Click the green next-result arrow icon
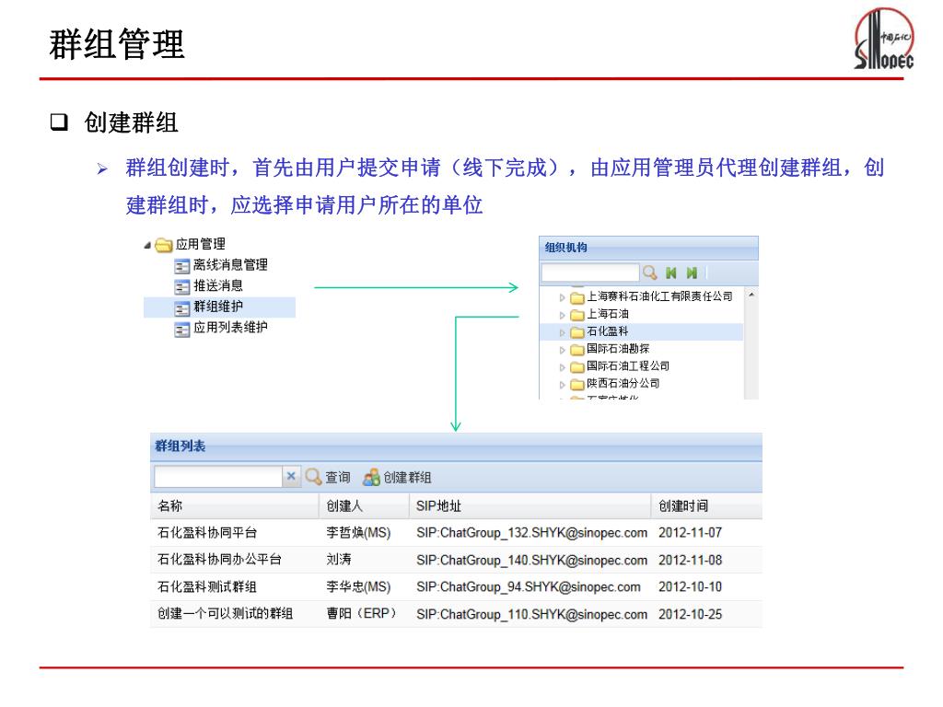The image size is (943, 707). click(x=692, y=272)
